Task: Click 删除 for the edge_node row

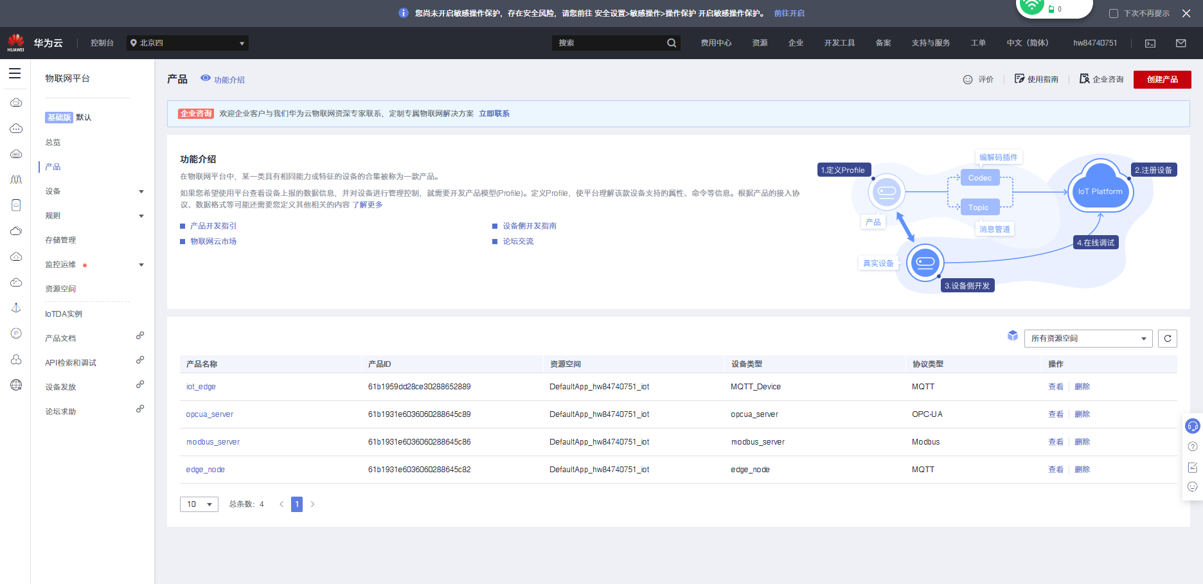Action: 1082,470
